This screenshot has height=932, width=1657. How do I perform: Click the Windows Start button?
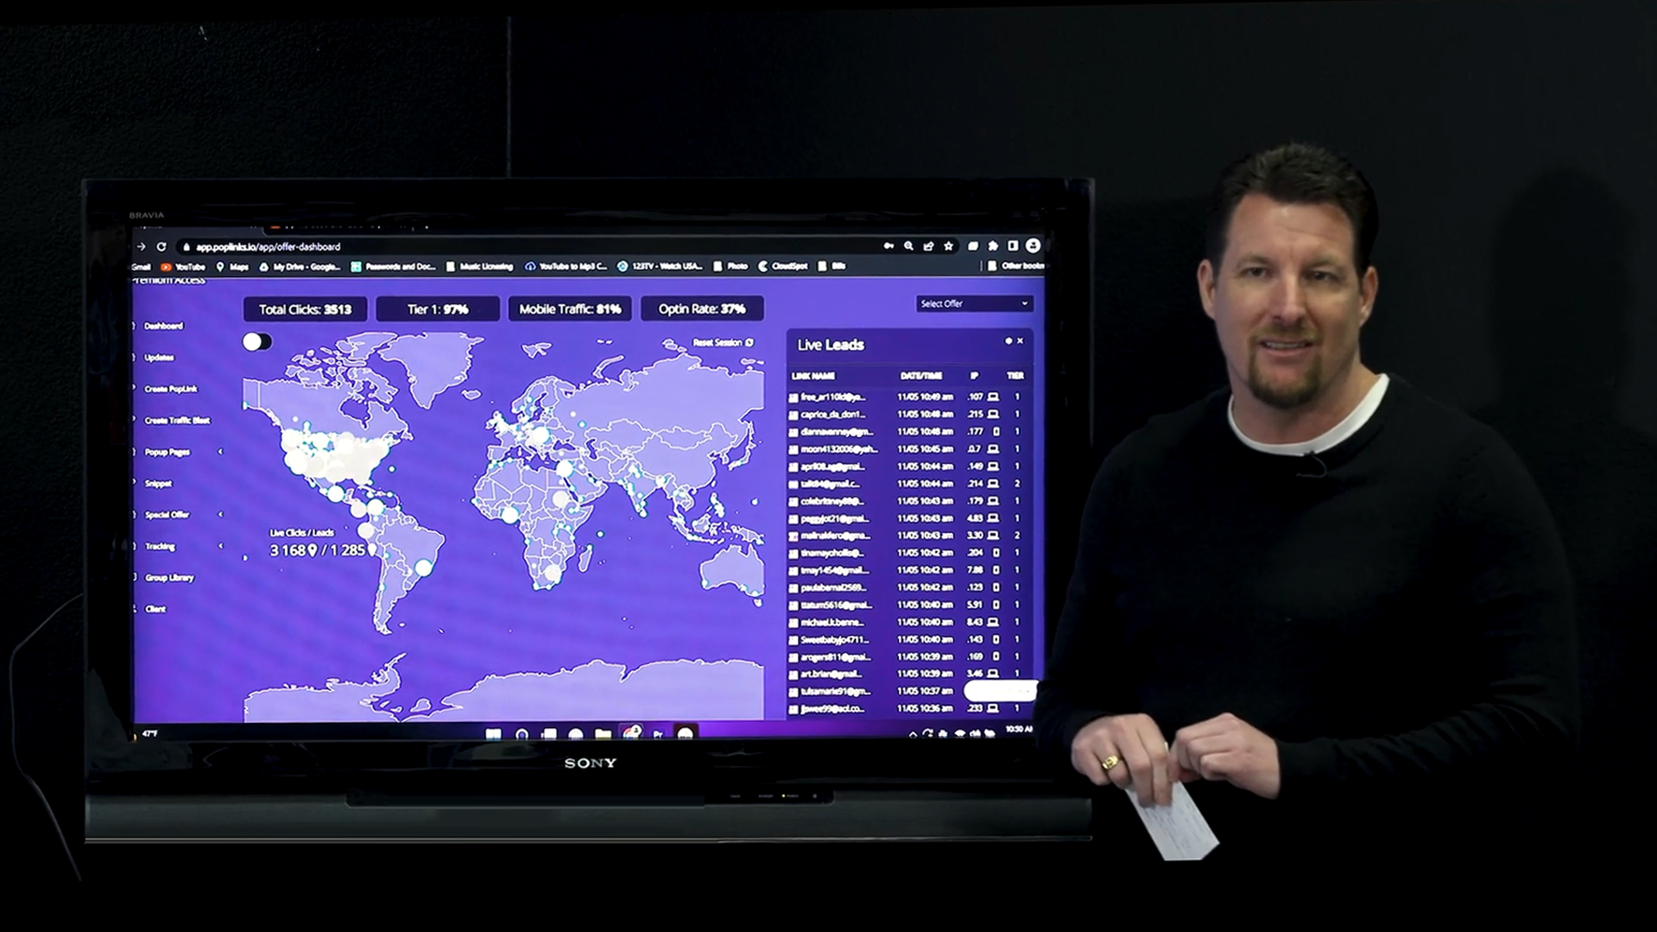(x=493, y=734)
